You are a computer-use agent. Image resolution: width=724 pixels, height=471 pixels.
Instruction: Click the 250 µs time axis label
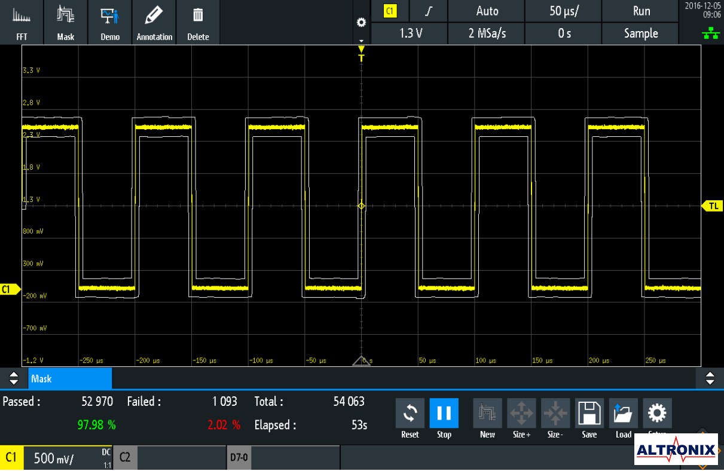click(655, 360)
